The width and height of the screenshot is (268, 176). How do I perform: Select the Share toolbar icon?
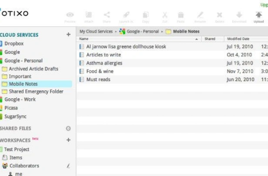(x=107, y=15)
